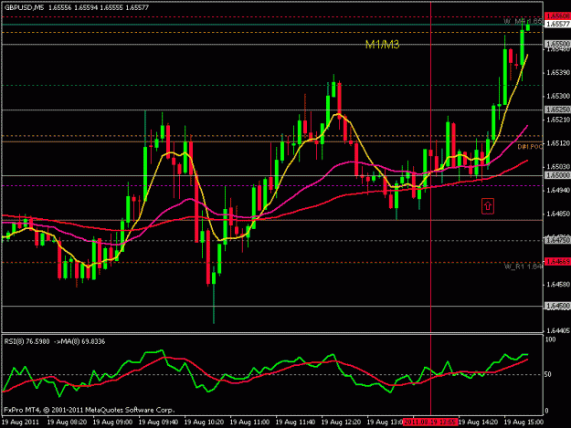Click the 1.65120 price scale value
Screen dimensions: 571x428
(x=558, y=143)
